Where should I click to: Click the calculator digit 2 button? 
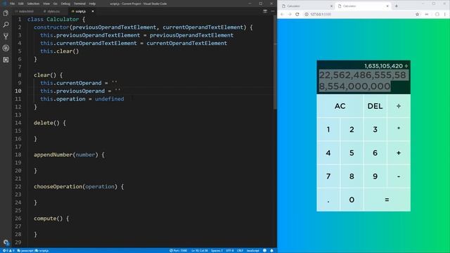(352, 129)
